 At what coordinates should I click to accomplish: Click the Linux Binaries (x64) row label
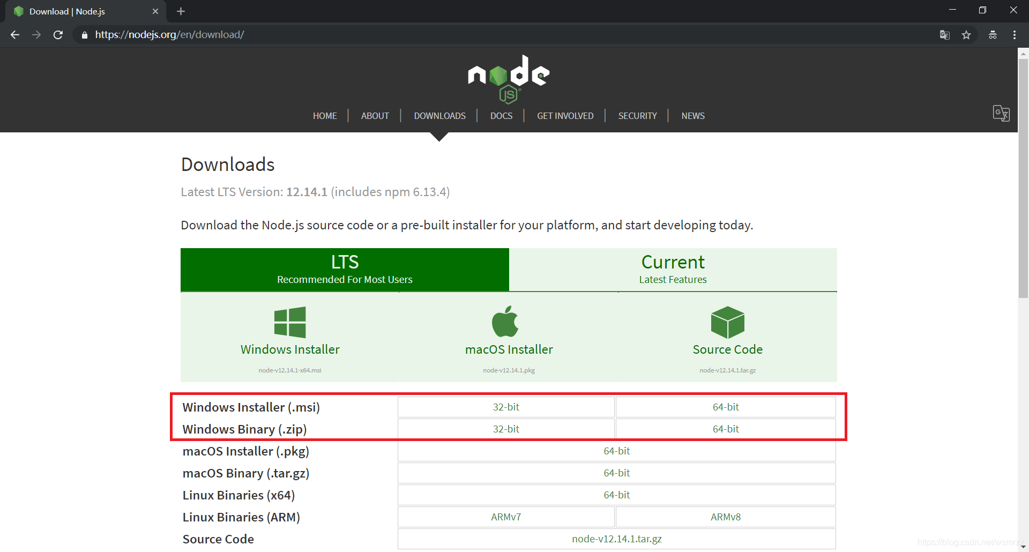[239, 495]
